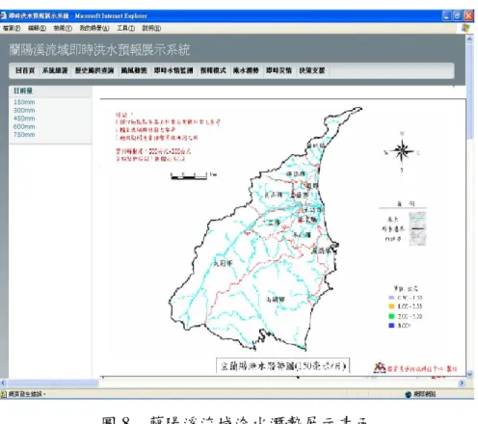Open the 工具(T) Tools menu
The width and height of the screenshot is (478, 424).
click(125, 28)
